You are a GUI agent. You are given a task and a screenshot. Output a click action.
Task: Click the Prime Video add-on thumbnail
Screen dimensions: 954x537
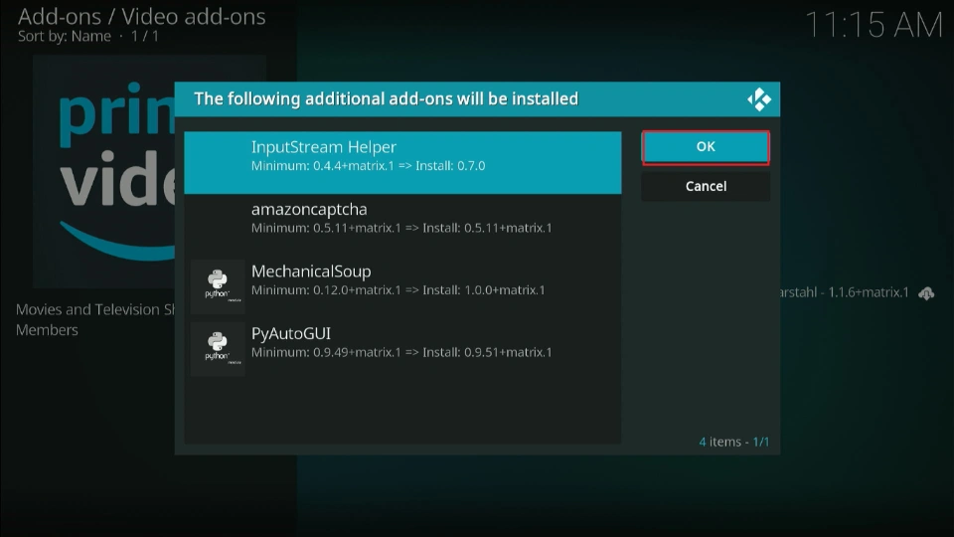(104, 171)
